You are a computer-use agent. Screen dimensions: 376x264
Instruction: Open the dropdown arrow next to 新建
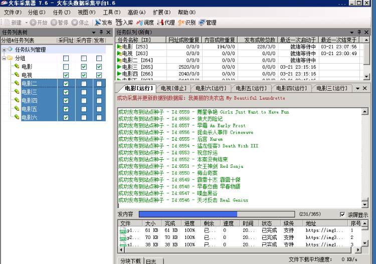click(x=25, y=23)
